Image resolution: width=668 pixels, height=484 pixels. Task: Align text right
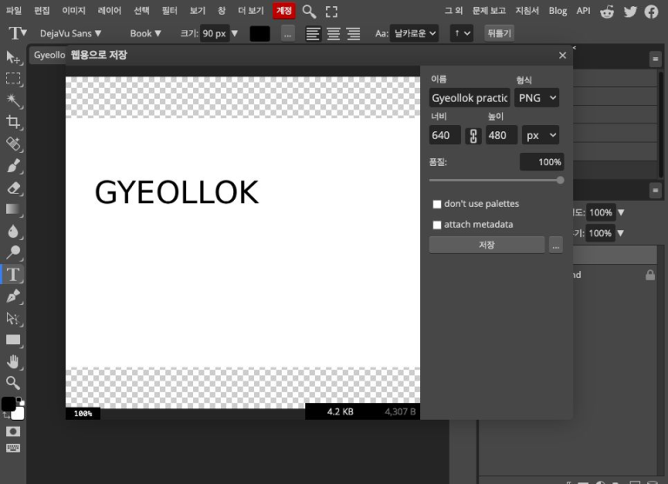[x=354, y=34]
